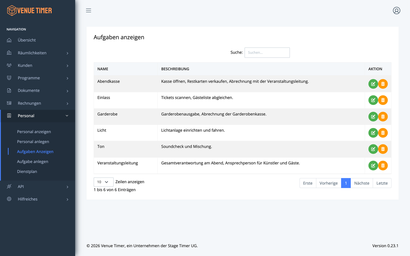
Task: Collapse the Personal menu chevron
Action: pyautogui.click(x=67, y=116)
